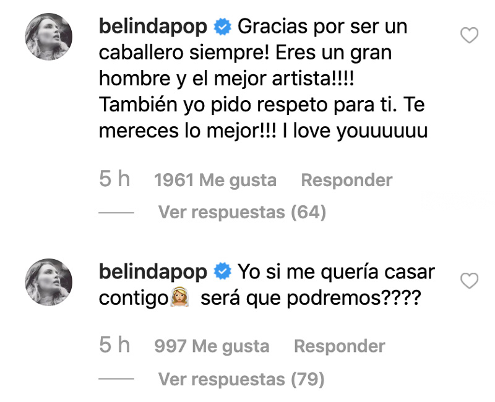Screen dimensions: 495x402
Task: Click the '5 h' timestamp on the first comment
Action: point(114,180)
